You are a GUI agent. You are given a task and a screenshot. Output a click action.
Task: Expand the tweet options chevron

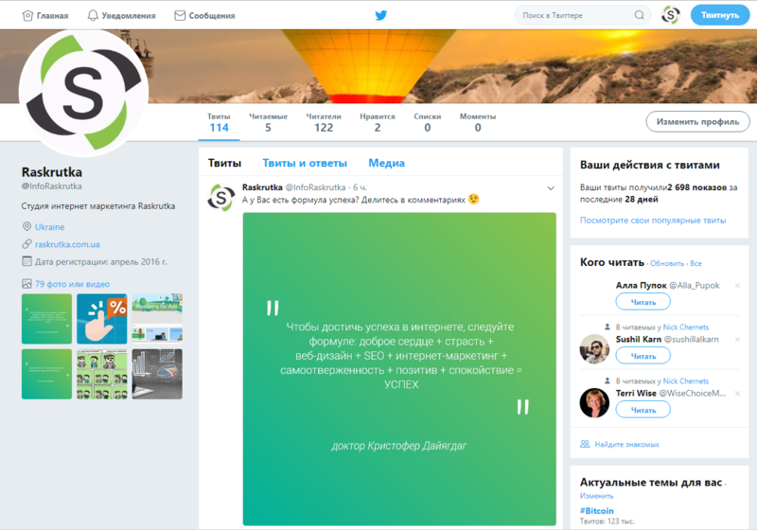(x=551, y=188)
